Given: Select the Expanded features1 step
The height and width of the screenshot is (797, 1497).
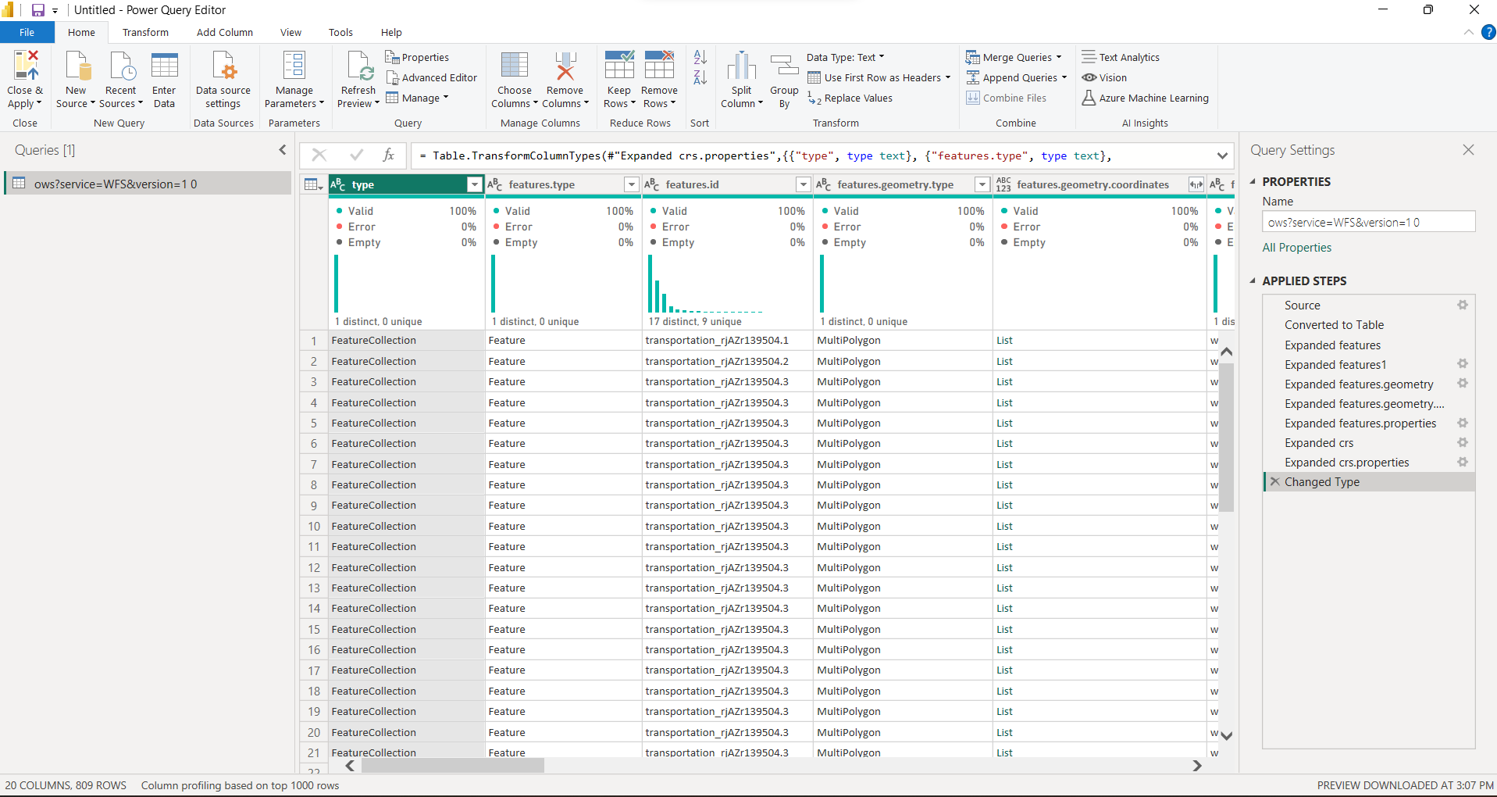Looking at the screenshot, I should pos(1335,364).
